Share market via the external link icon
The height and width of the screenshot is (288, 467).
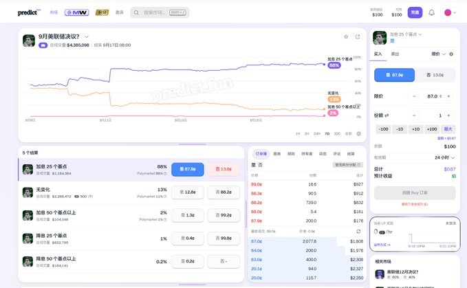(x=358, y=36)
